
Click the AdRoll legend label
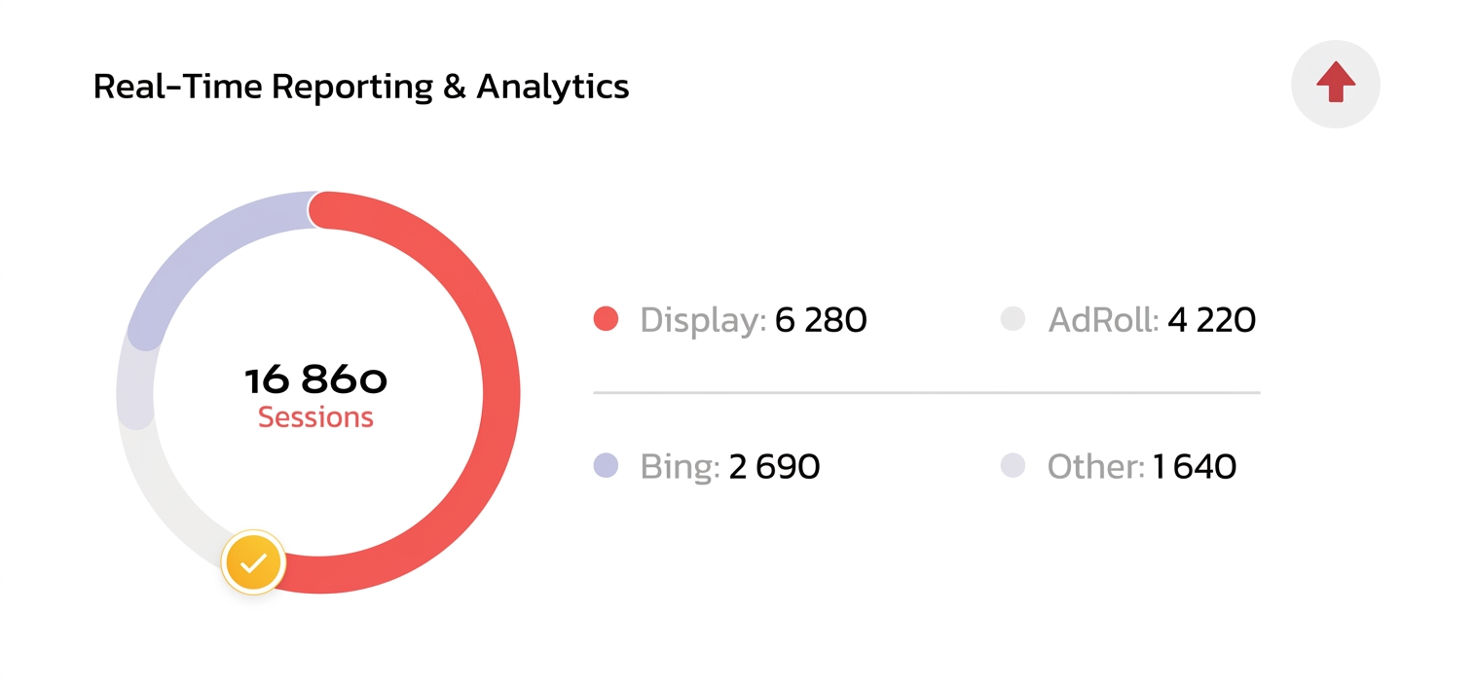pyautogui.click(x=1103, y=319)
